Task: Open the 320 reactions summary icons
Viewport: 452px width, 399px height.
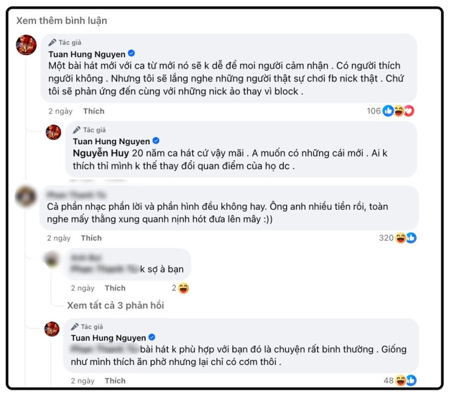Action: click(x=398, y=238)
